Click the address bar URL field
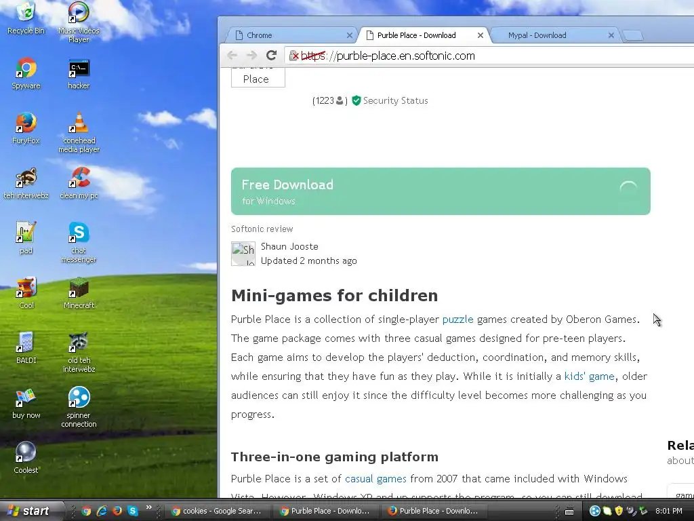Image resolution: width=694 pixels, height=521 pixels. pyautogui.click(x=489, y=56)
